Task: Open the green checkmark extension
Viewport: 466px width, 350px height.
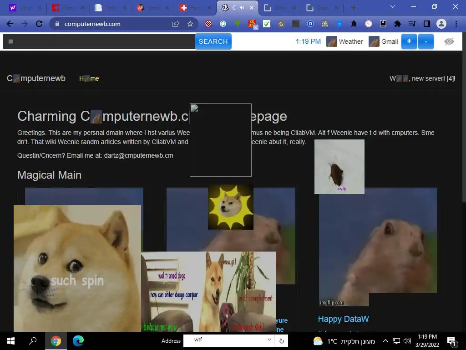Action: pyautogui.click(x=267, y=24)
